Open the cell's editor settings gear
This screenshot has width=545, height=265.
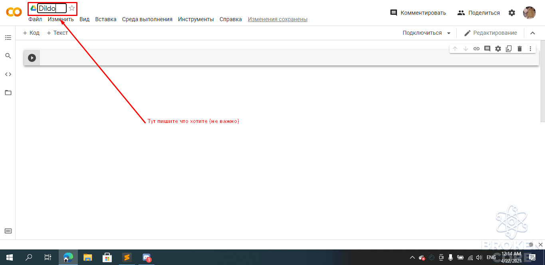pyautogui.click(x=498, y=49)
